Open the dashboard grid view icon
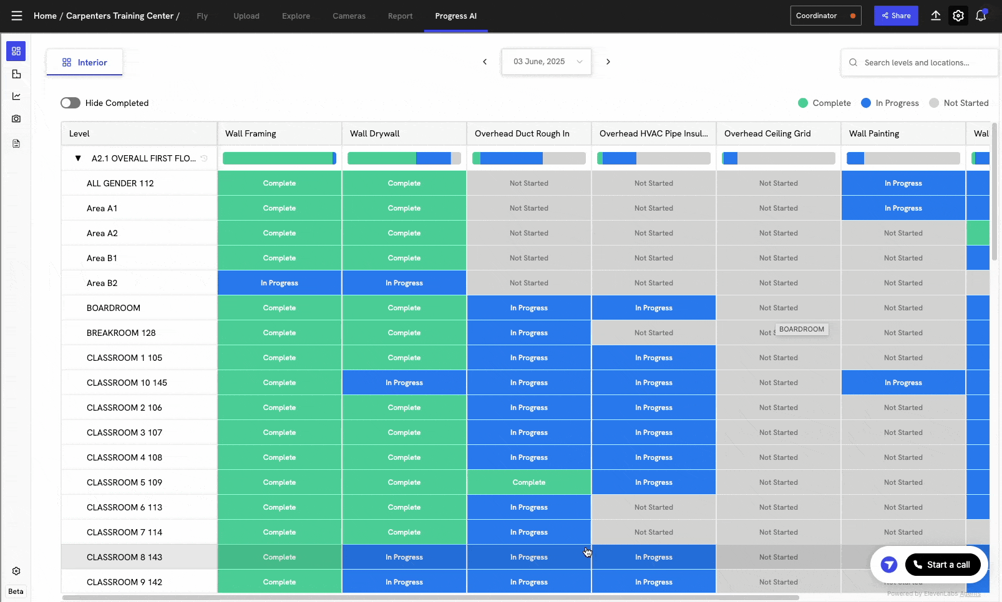The image size is (1002, 602). (16, 51)
